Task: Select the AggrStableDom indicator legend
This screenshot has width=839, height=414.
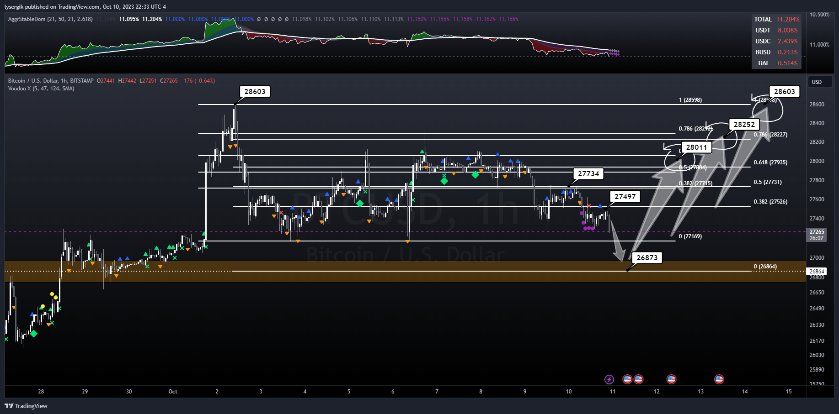Action: (50, 19)
